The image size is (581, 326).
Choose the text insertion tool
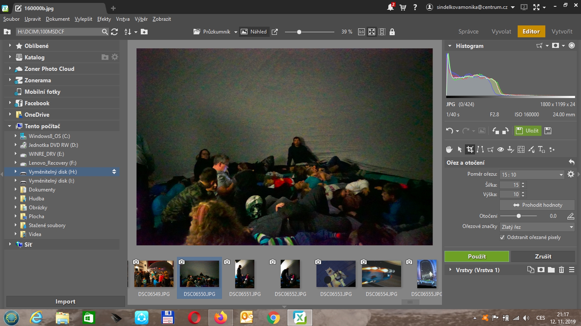click(541, 149)
